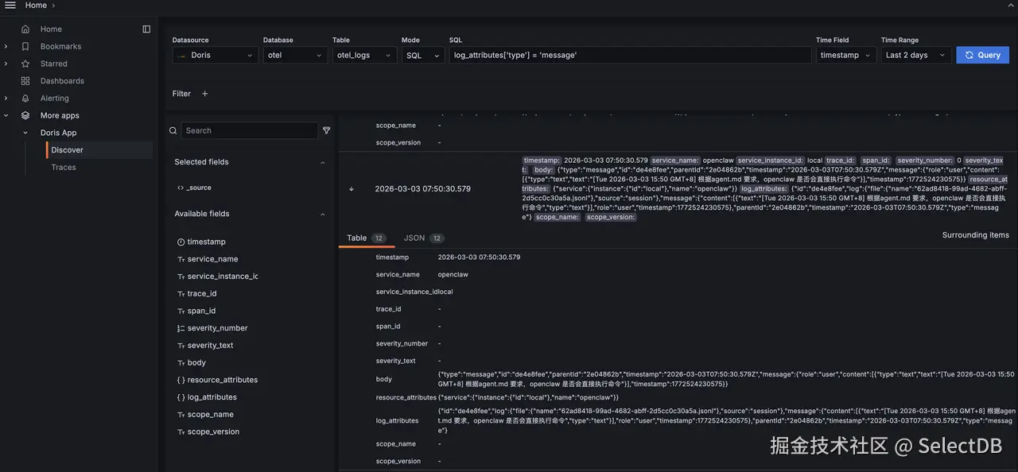The height and width of the screenshot is (472, 1018).
Task: Click the field Search input box
Action: point(249,130)
